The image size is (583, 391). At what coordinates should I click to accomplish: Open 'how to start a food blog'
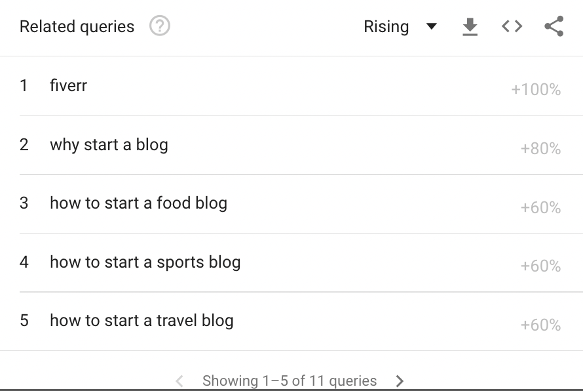click(x=138, y=203)
